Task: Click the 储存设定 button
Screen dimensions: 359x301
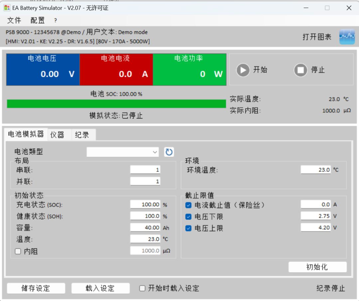Action: pos(36,288)
